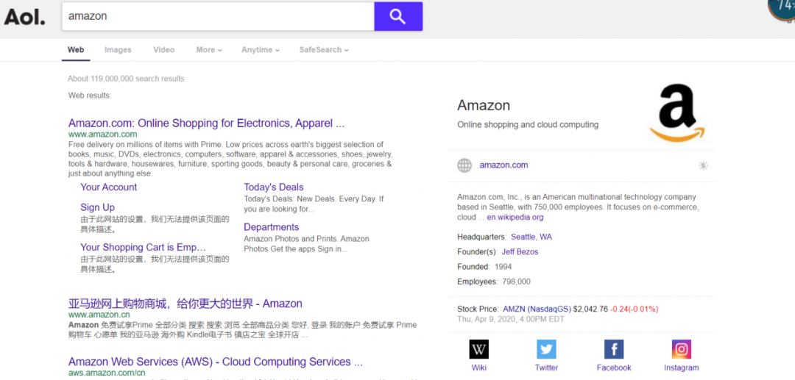Open Amazon Web Services result link
This screenshot has width=795, height=380.
215,362
